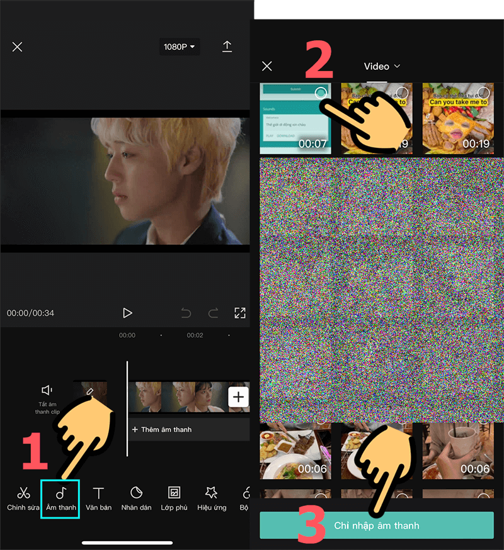Select the Chỉnh sửa scissors tool
504x550 pixels.
(x=23, y=498)
